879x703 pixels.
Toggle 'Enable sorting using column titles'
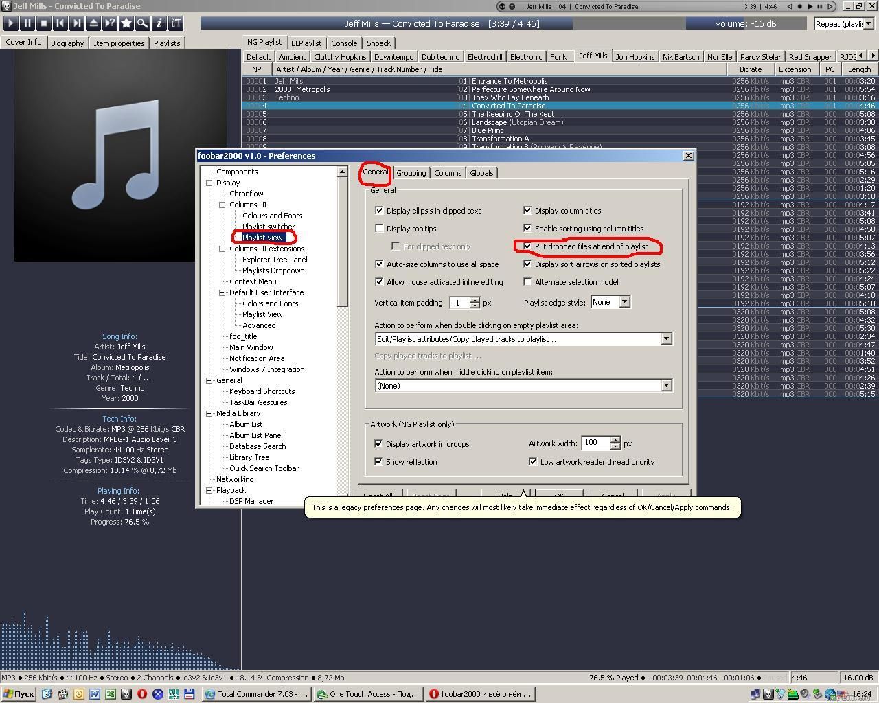pyautogui.click(x=527, y=229)
